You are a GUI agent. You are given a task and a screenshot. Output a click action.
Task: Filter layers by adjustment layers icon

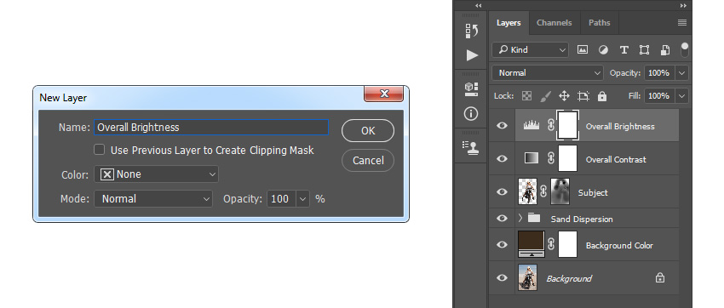pos(603,50)
